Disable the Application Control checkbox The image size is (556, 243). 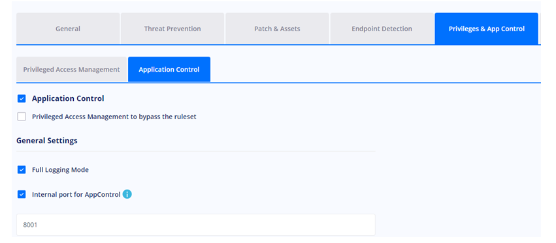22,98
